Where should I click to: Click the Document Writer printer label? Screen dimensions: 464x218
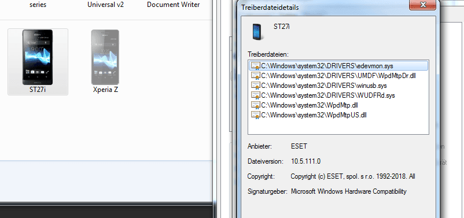pyautogui.click(x=174, y=5)
